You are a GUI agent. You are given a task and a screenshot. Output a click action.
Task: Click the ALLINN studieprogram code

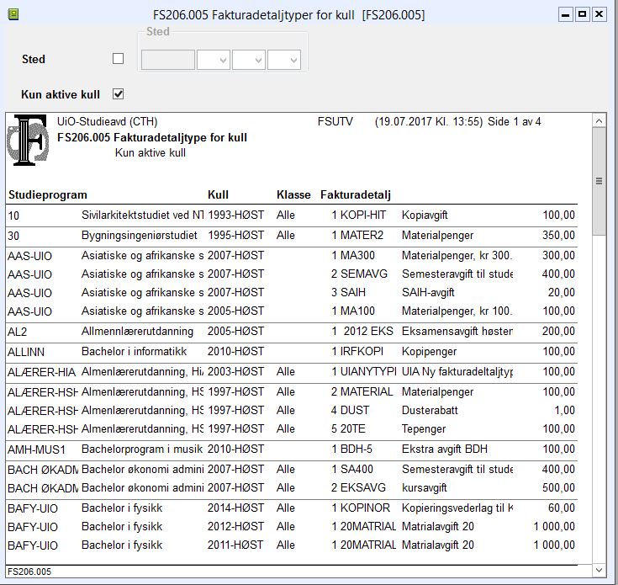coord(26,352)
